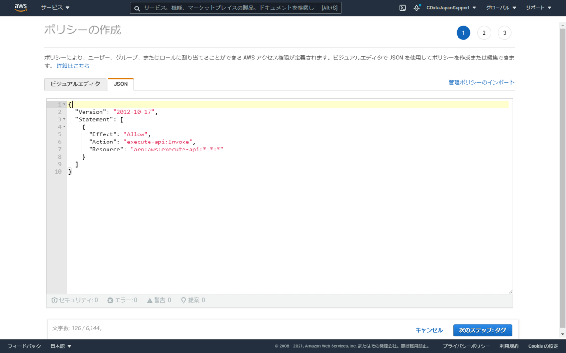This screenshot has height=353, width=566.
Task: Open フィードバック in the footer
Action: click(x=24, y=346)
